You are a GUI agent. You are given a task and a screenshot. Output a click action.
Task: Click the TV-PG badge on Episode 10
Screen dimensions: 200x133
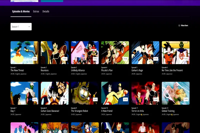(125, 99)
